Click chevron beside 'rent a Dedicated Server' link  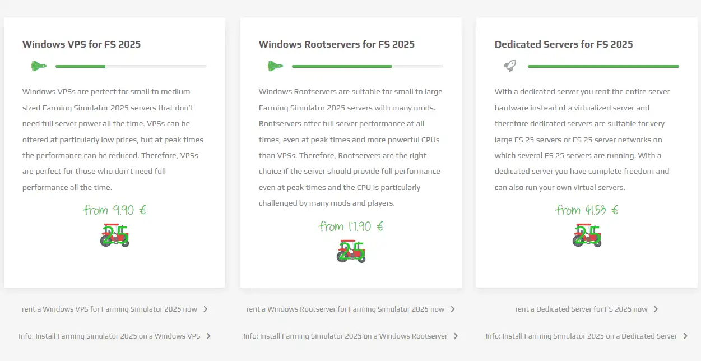(x=656, y=309)
